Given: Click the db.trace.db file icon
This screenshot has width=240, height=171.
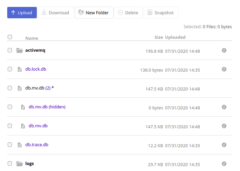Looking at the screenshot, I should click(x=19, y=145).
